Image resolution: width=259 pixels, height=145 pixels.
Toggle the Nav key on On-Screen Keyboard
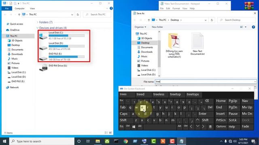245,101
